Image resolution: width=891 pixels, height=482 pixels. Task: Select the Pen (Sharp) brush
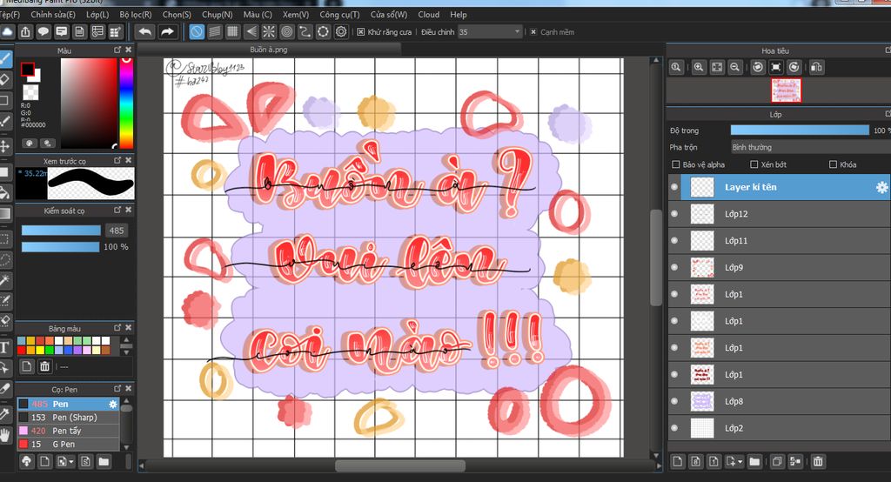[x=68, y=418]
